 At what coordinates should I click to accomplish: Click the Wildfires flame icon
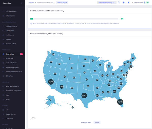coord(3,39)
